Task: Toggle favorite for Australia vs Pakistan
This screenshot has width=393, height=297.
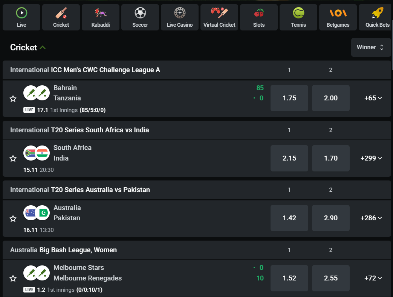Action: 13,218
